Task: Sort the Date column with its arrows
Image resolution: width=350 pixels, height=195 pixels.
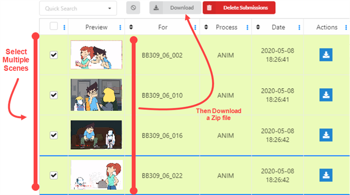Action: [258, 27]
